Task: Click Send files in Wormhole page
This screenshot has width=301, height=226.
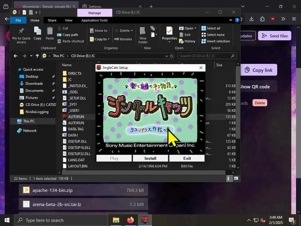Action: pyautogui.click(x=275, y=36)
